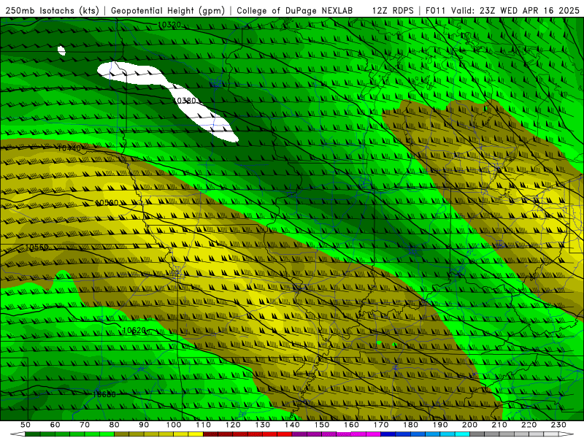Image resolution: width=584 pixels, height=438 pixels.
Task: Click the 120 value on the color scale
Action: pos(233,425)
